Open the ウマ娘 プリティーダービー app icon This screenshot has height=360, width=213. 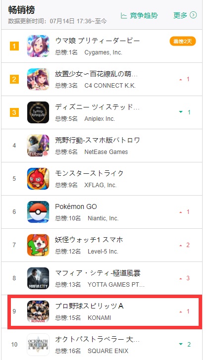click(x=38, y=46)
